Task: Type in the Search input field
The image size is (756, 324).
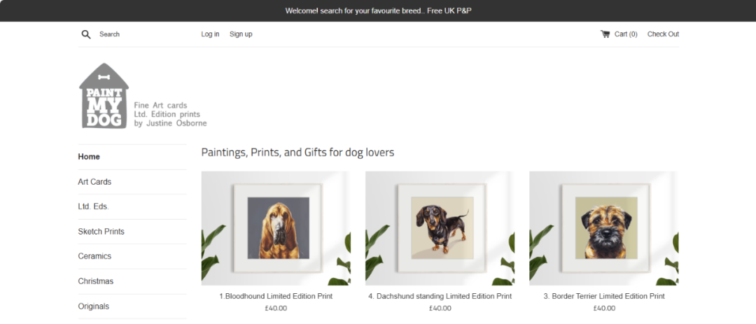Action: tap(140, 34)
